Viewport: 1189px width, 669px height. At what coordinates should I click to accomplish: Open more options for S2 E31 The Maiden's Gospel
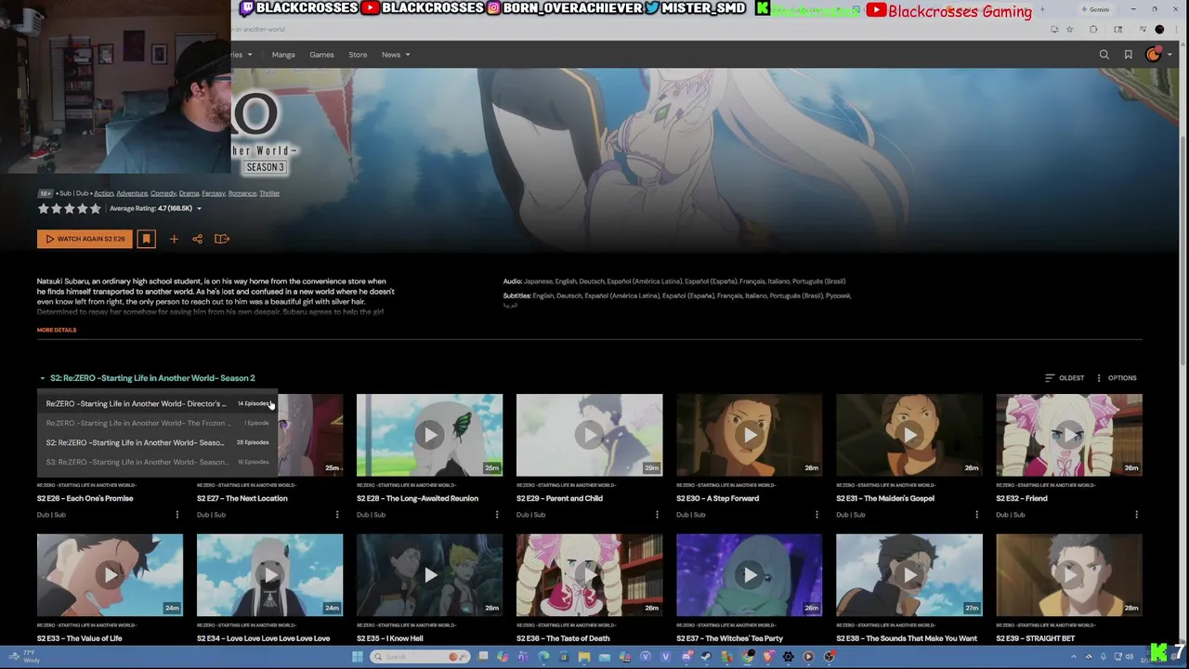click(975, 515)
